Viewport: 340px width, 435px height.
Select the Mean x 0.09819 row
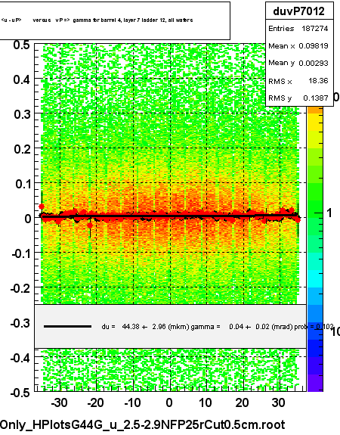tap(298, 45)
